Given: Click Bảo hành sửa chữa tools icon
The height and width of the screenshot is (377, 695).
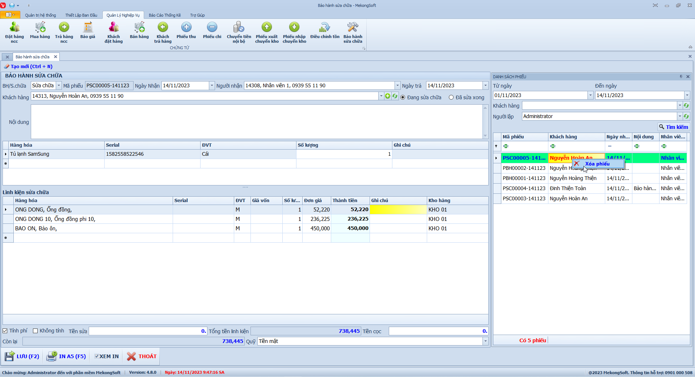Looking at the screenshot, I should coord(353,28).
